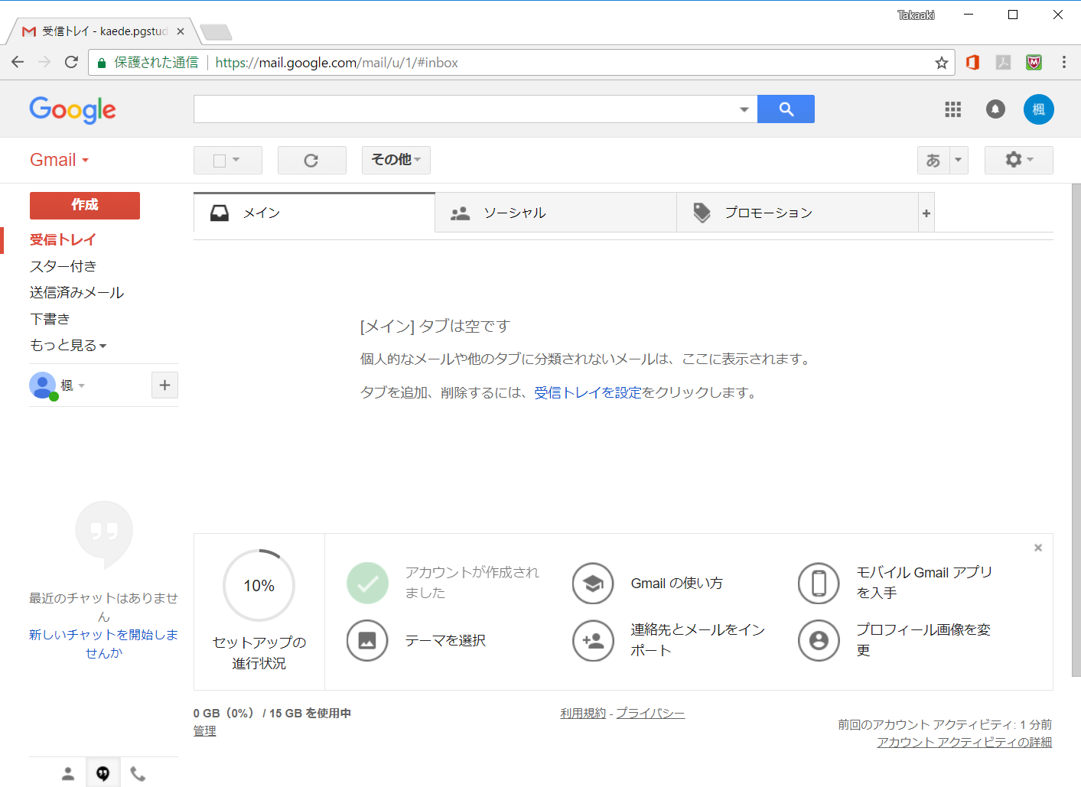Bookmark this page with the star icon
The height and width of the screenshot is (787, 1081).
[941, 63]
